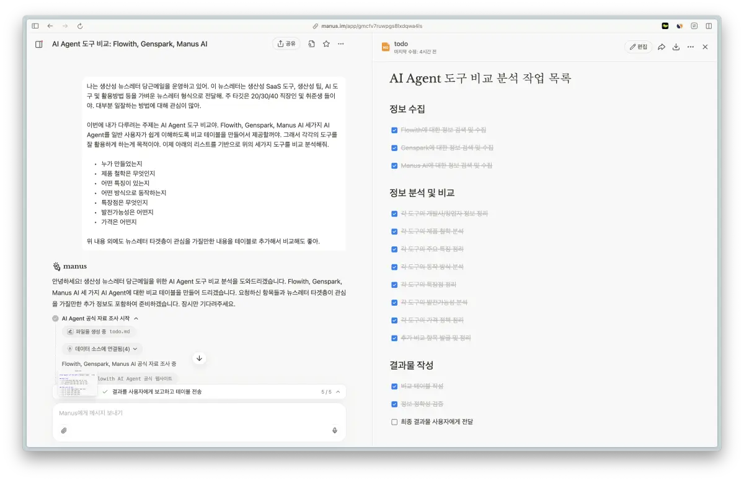This screenshot has height=481, width=744.
Task: Favorite this chat with the star icon
Action: tap(326, 44)
